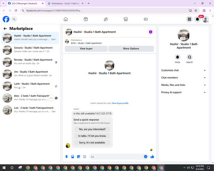Open options menu for the Alex conversation
The height and width of the screenshot is (171, 214).
51,98
